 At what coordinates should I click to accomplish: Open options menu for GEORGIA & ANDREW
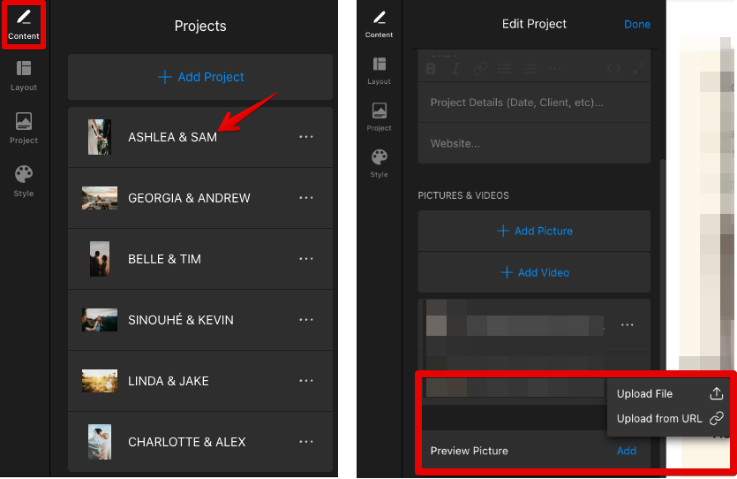[x=306, y=198]
